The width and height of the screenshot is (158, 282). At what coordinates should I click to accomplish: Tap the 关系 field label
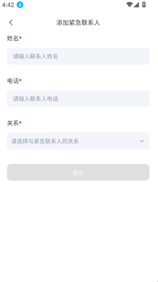[x=13, y=123]
